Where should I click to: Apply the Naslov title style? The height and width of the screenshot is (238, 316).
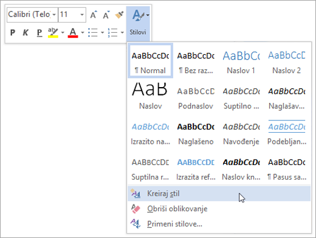[x=150, y=96]
